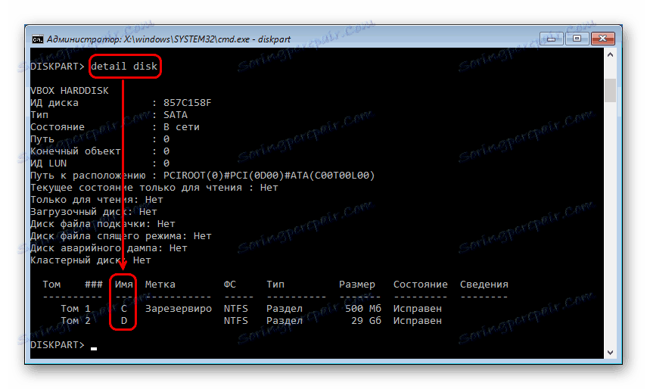Click the 'detail disk' command text
Viewport: 647px width, 389px height.
(x=124, y=66)
